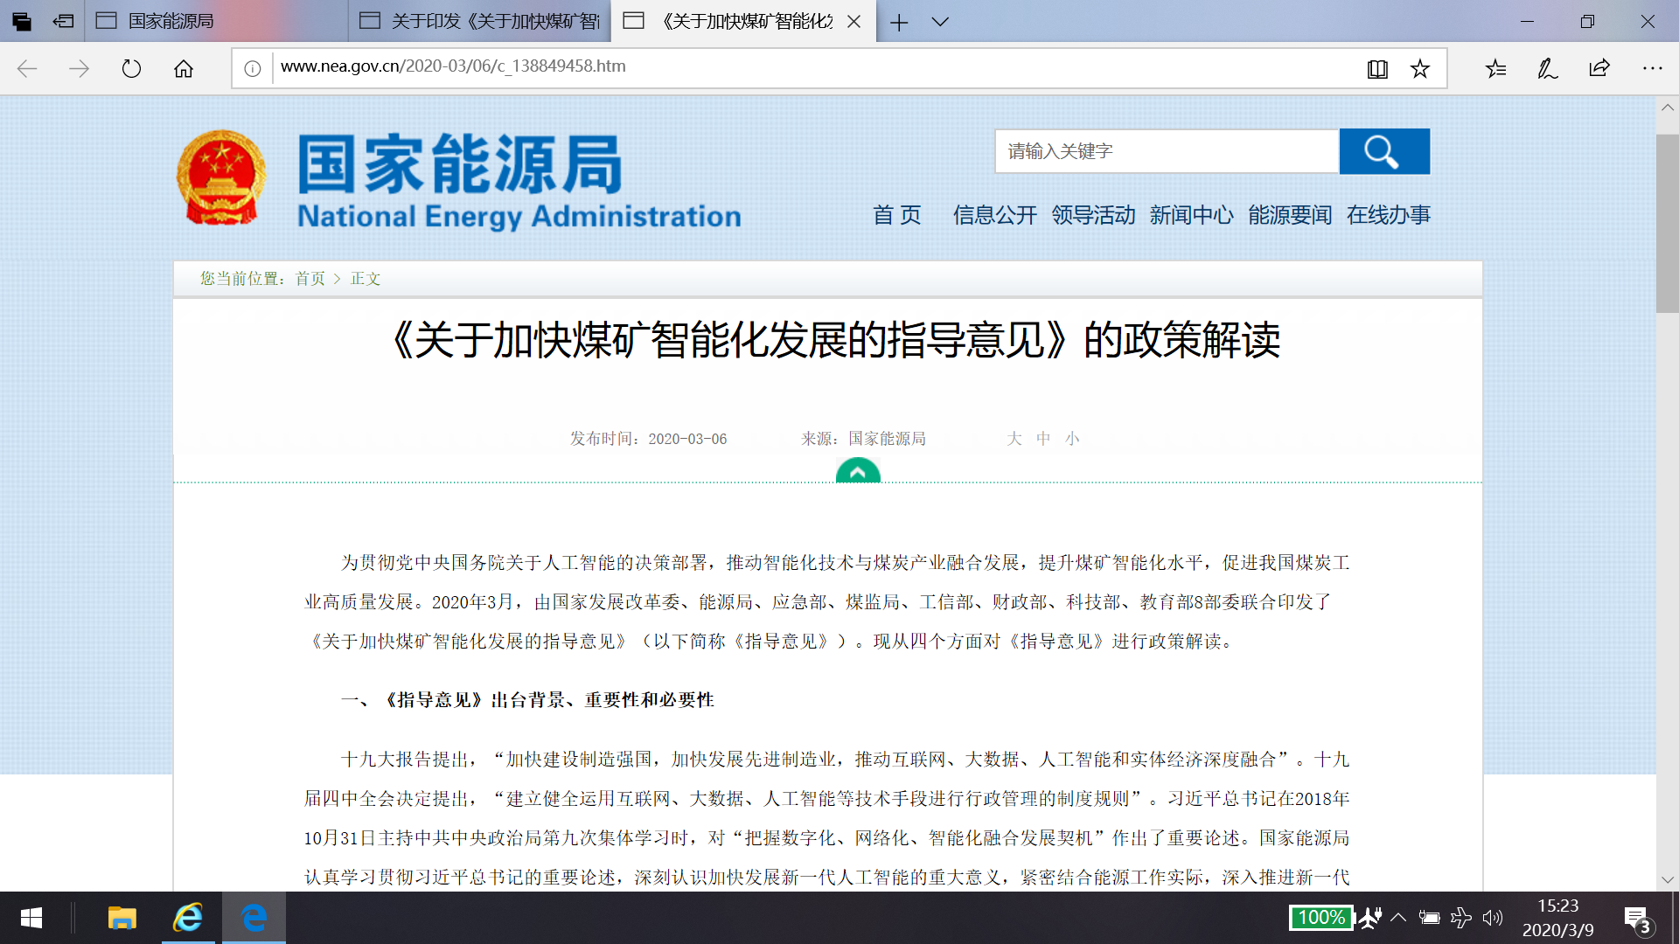This screenshot has width=1679, height=944.
Task: Add page to favorites star
Action: (x=1420, y=68)
